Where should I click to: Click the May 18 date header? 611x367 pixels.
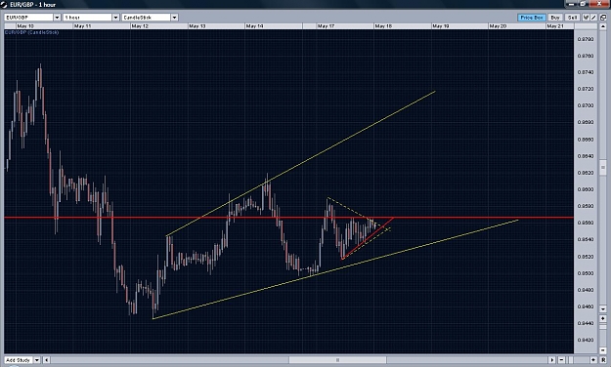coord(383,26)
